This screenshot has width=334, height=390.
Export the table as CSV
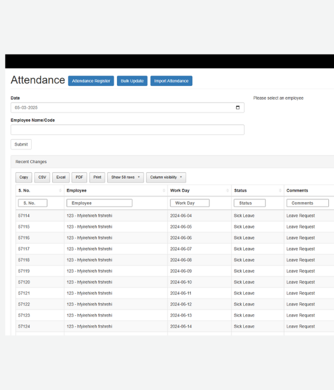42,177
